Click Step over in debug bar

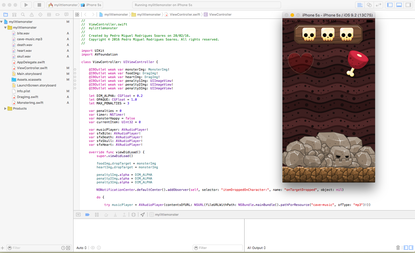pyautogui.click(x=106, y=215)
